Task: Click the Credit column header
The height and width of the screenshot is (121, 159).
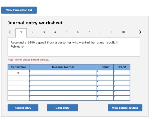Action: coord(122,67)
